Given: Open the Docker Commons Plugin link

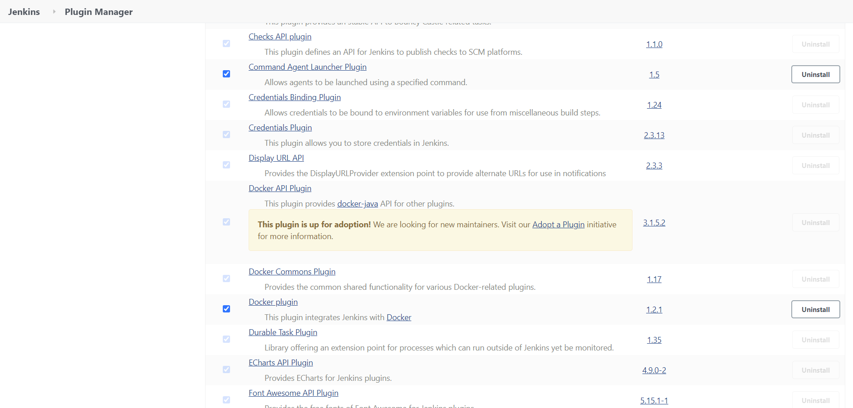Looking at the screenshot, I should [x=292, y=272].
